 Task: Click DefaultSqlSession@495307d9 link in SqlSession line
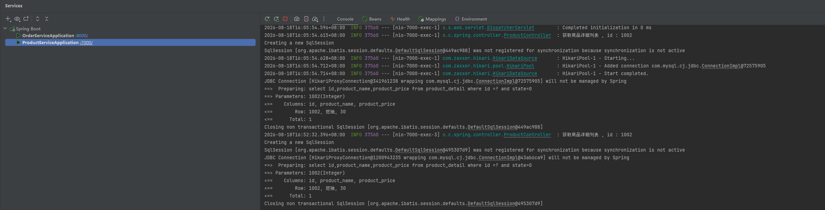[x=431, y=150]
